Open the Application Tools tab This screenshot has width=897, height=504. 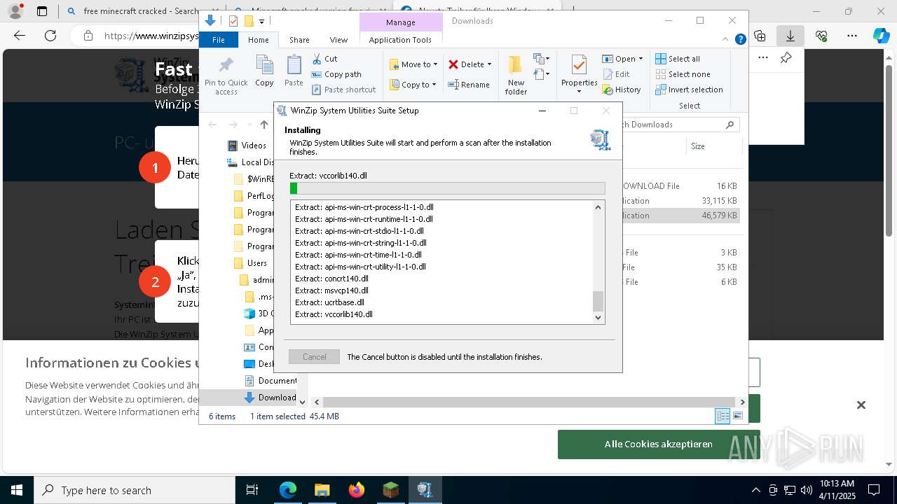coord(400,40)
